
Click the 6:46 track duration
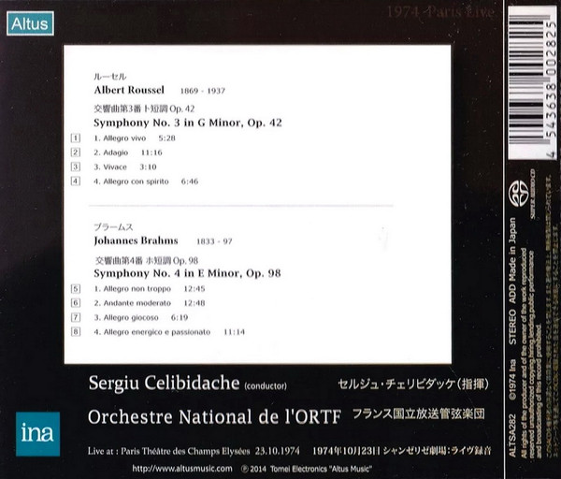pos(190,181)
